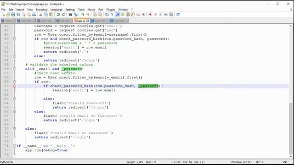This screenshot has height=165, width=294.
Task: Paste using the clipboard icon
Action: click(x=51, y=15)
